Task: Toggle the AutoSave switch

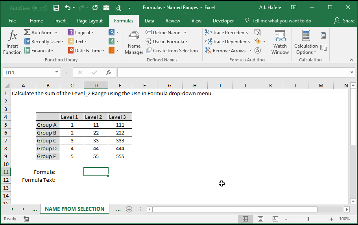Action: click(39, 8)
